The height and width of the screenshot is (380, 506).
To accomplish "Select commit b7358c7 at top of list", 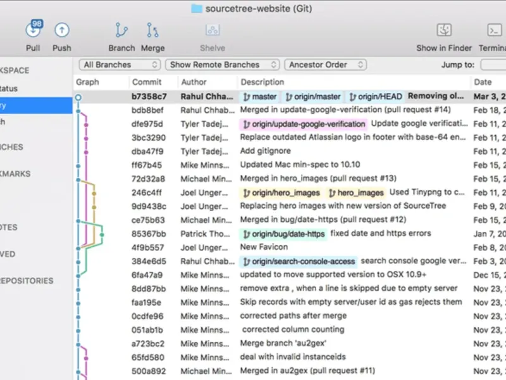I will click(x=149, y=96).
